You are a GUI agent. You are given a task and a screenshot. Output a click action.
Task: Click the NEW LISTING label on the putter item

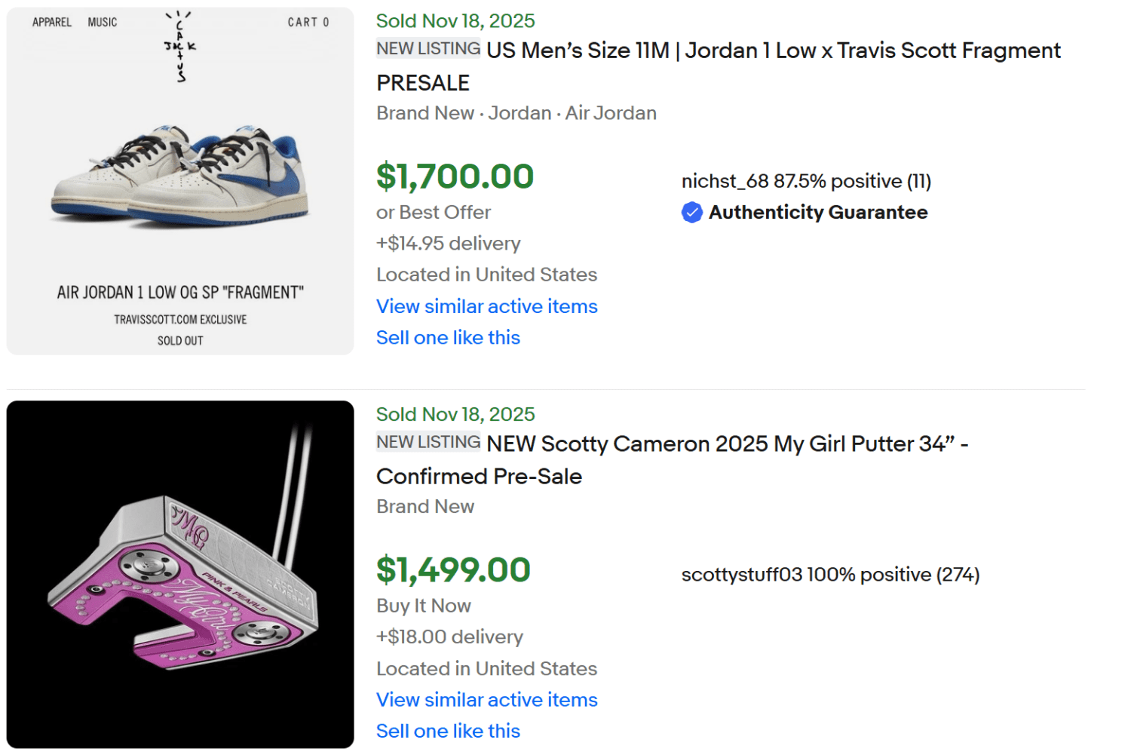coord(428,442)
